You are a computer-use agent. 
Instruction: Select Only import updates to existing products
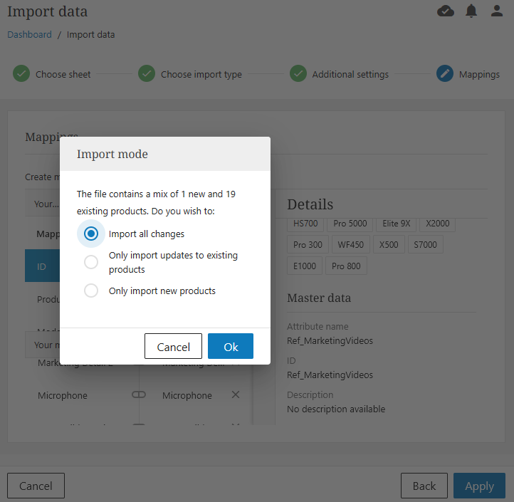point(91,262)
